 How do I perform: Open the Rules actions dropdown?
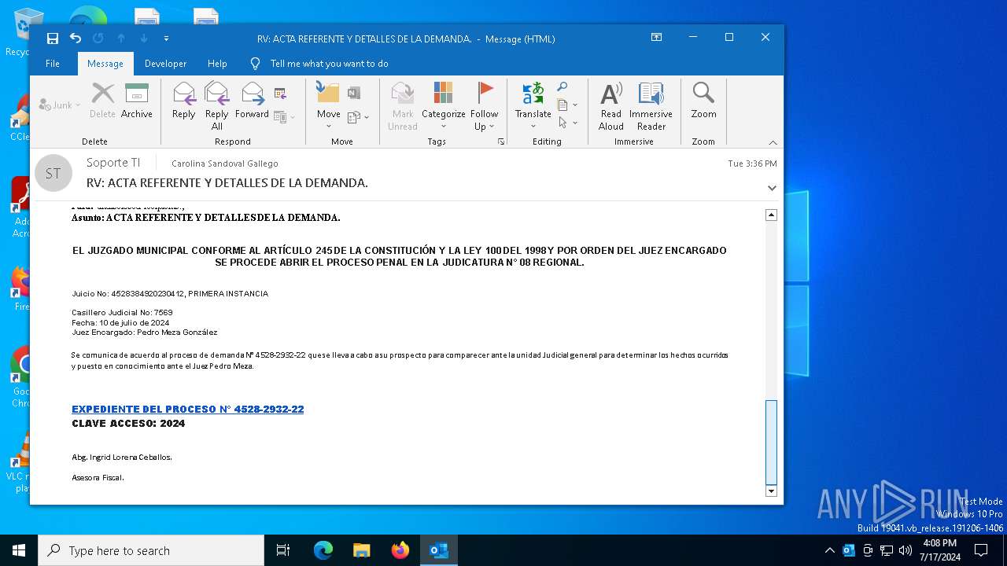click(x=358, y=117)
